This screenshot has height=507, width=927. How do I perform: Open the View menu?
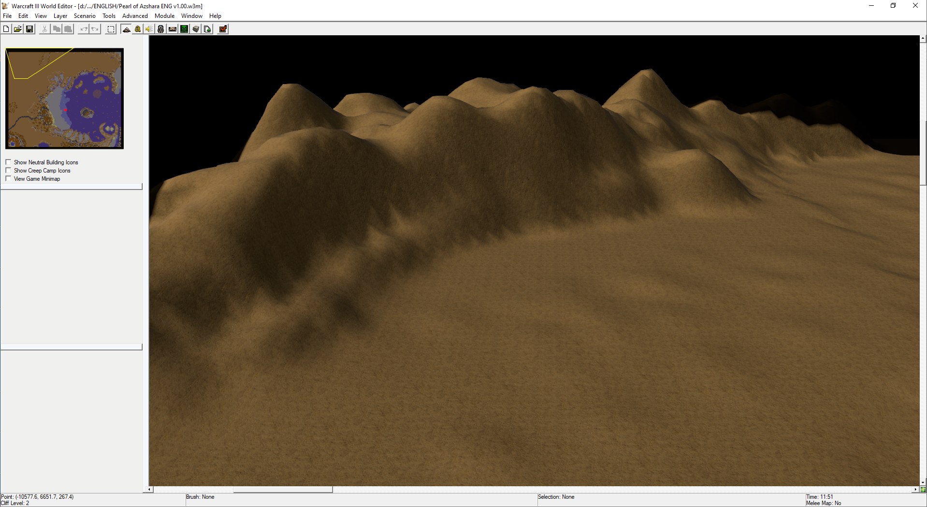coord(41,16)
